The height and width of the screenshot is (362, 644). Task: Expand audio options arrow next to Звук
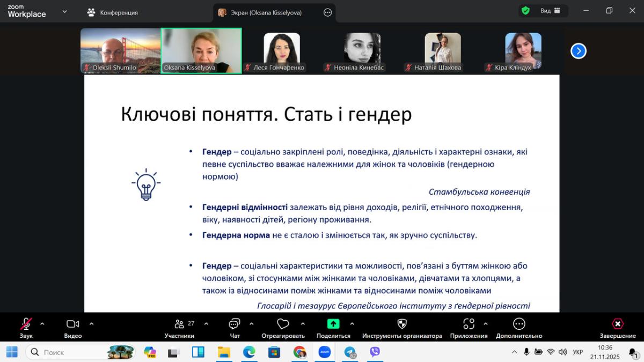(42, 324)
